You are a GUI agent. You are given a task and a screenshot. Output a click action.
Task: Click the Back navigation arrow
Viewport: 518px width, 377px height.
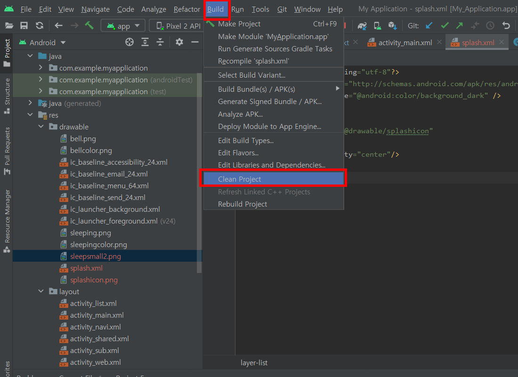pos(58,25)
